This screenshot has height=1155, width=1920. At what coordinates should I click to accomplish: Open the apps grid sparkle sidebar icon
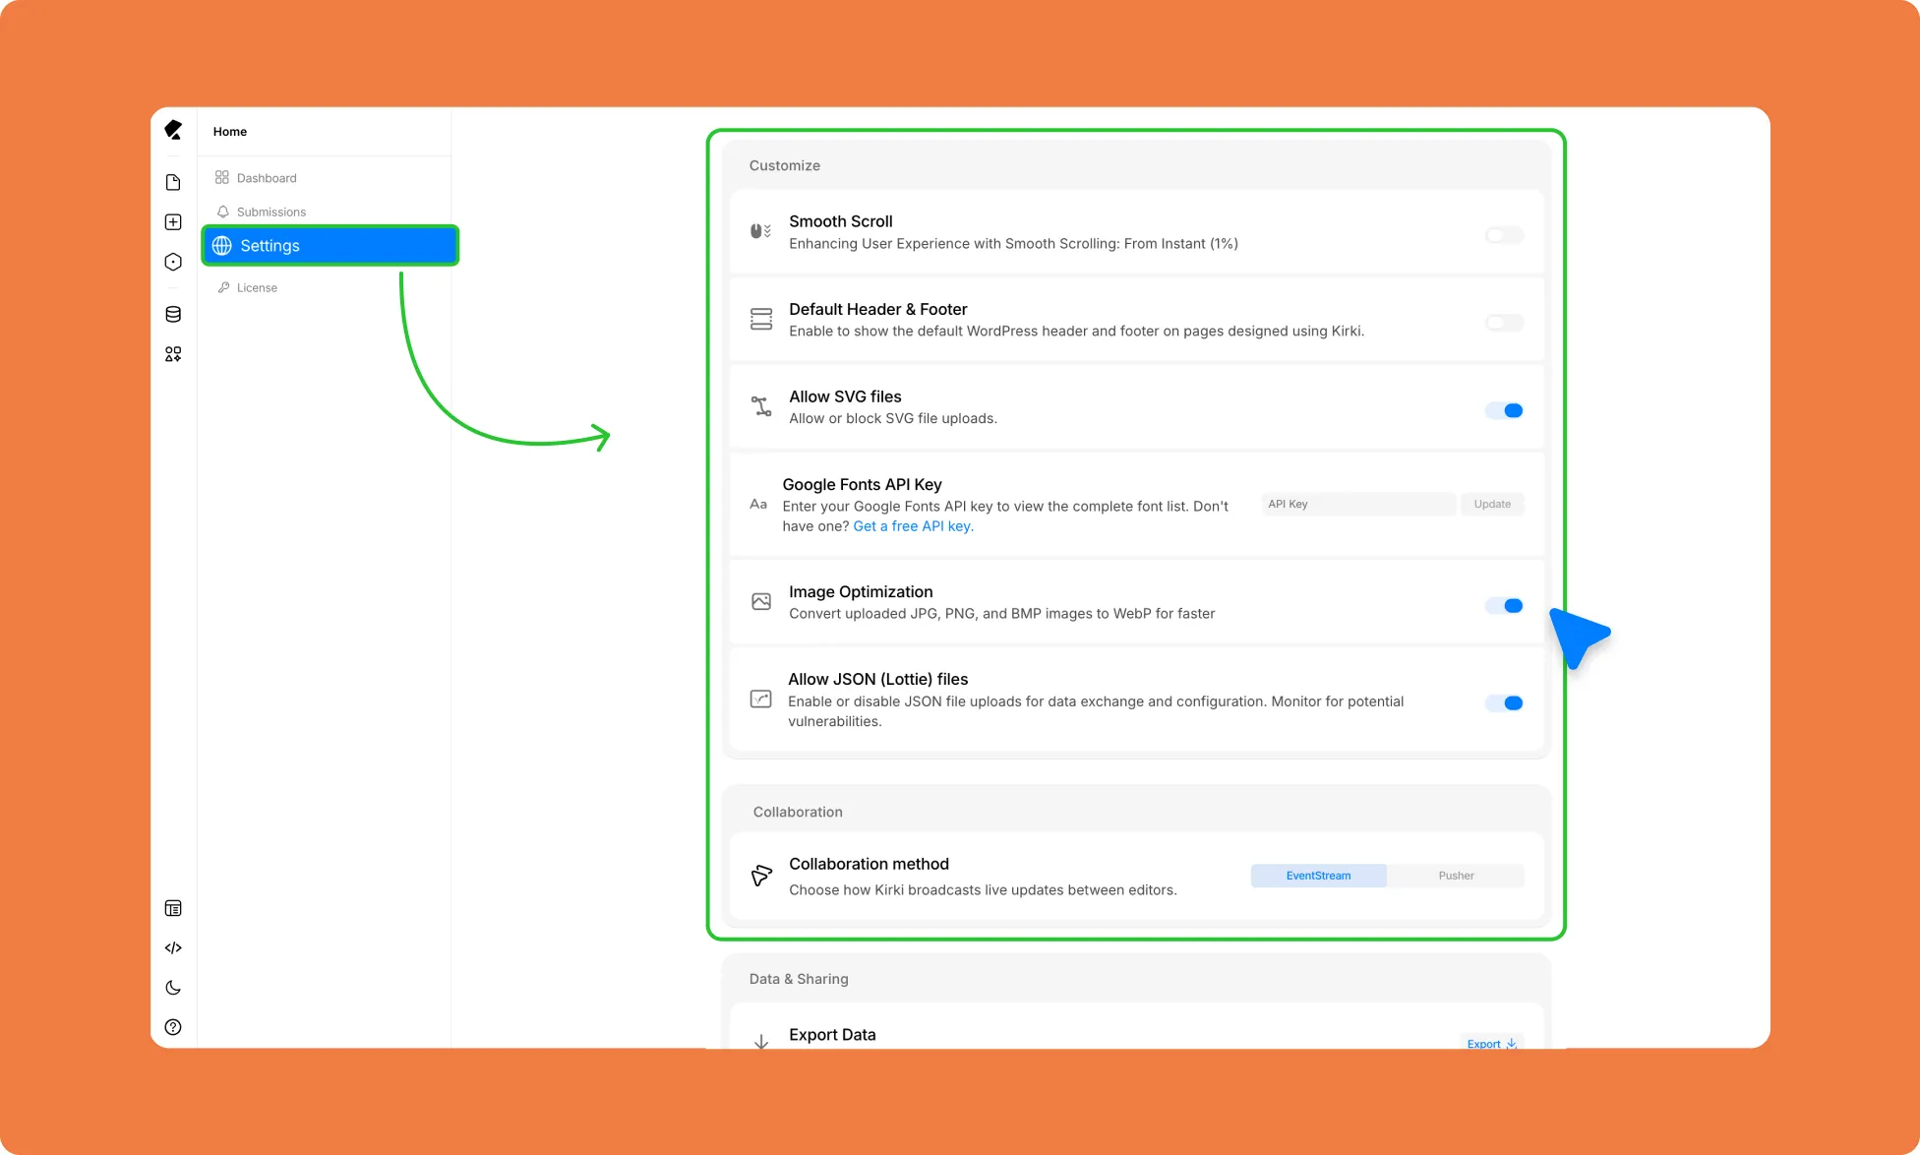(173, 354)
